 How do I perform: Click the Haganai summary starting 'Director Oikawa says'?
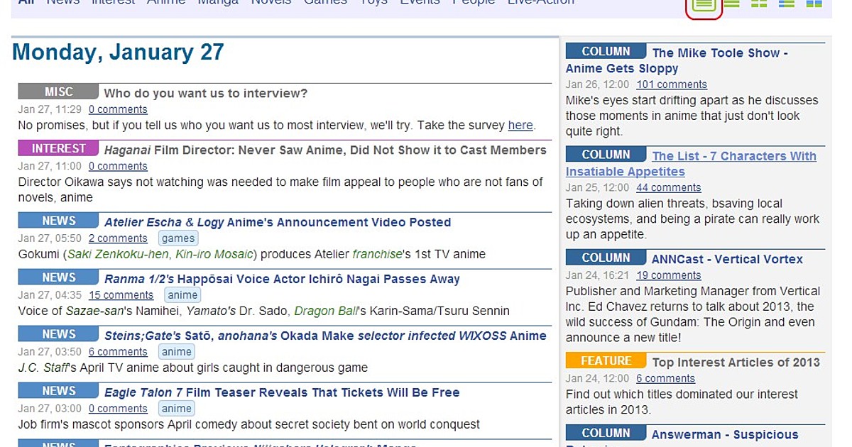point(280,189)
